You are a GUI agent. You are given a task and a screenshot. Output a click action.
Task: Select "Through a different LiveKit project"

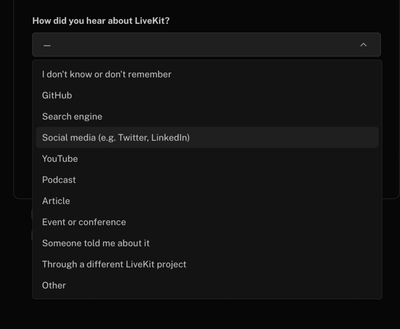[114, 264]
